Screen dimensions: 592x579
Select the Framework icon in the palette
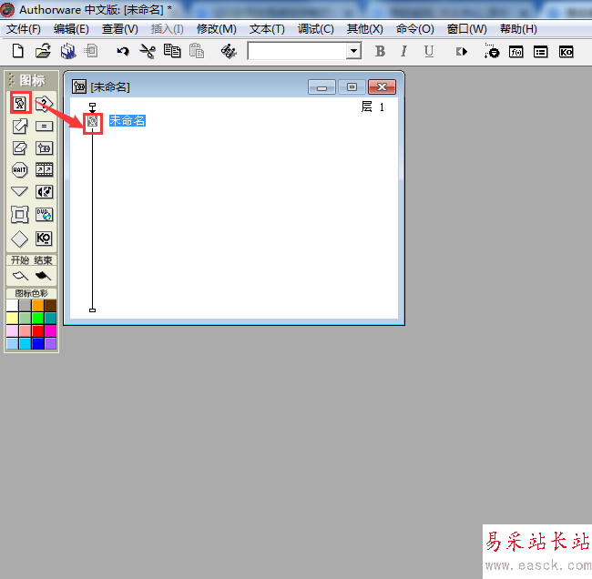pyautogui.click(x=20, y=215)
